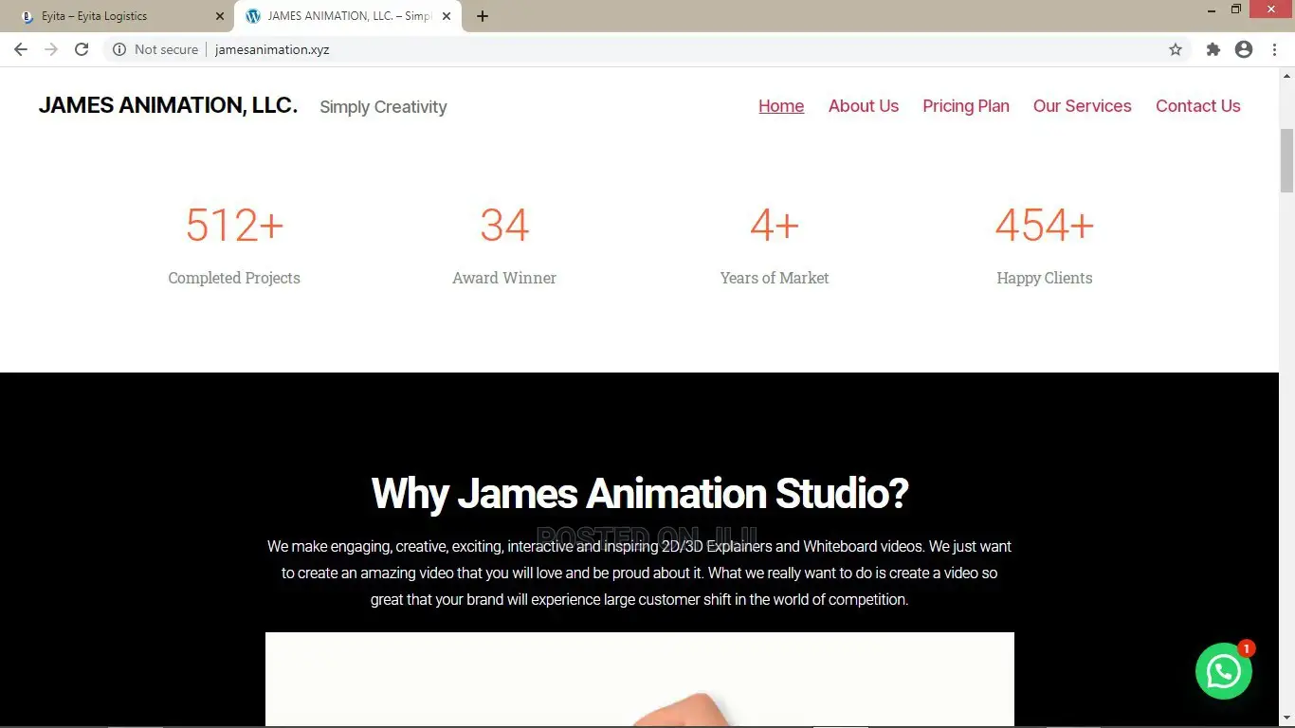Close the JAMES ANIMATION tab
Screen dimensions: 1295x728
[x=447, y=16]
